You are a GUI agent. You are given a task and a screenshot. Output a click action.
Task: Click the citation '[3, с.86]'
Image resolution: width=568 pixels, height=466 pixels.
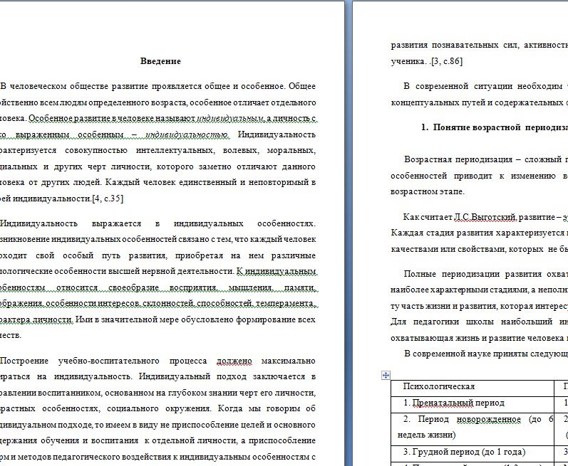tap(448, 61)
